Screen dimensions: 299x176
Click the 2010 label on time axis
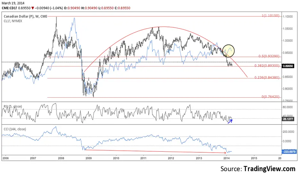click(x=116, y=158)
